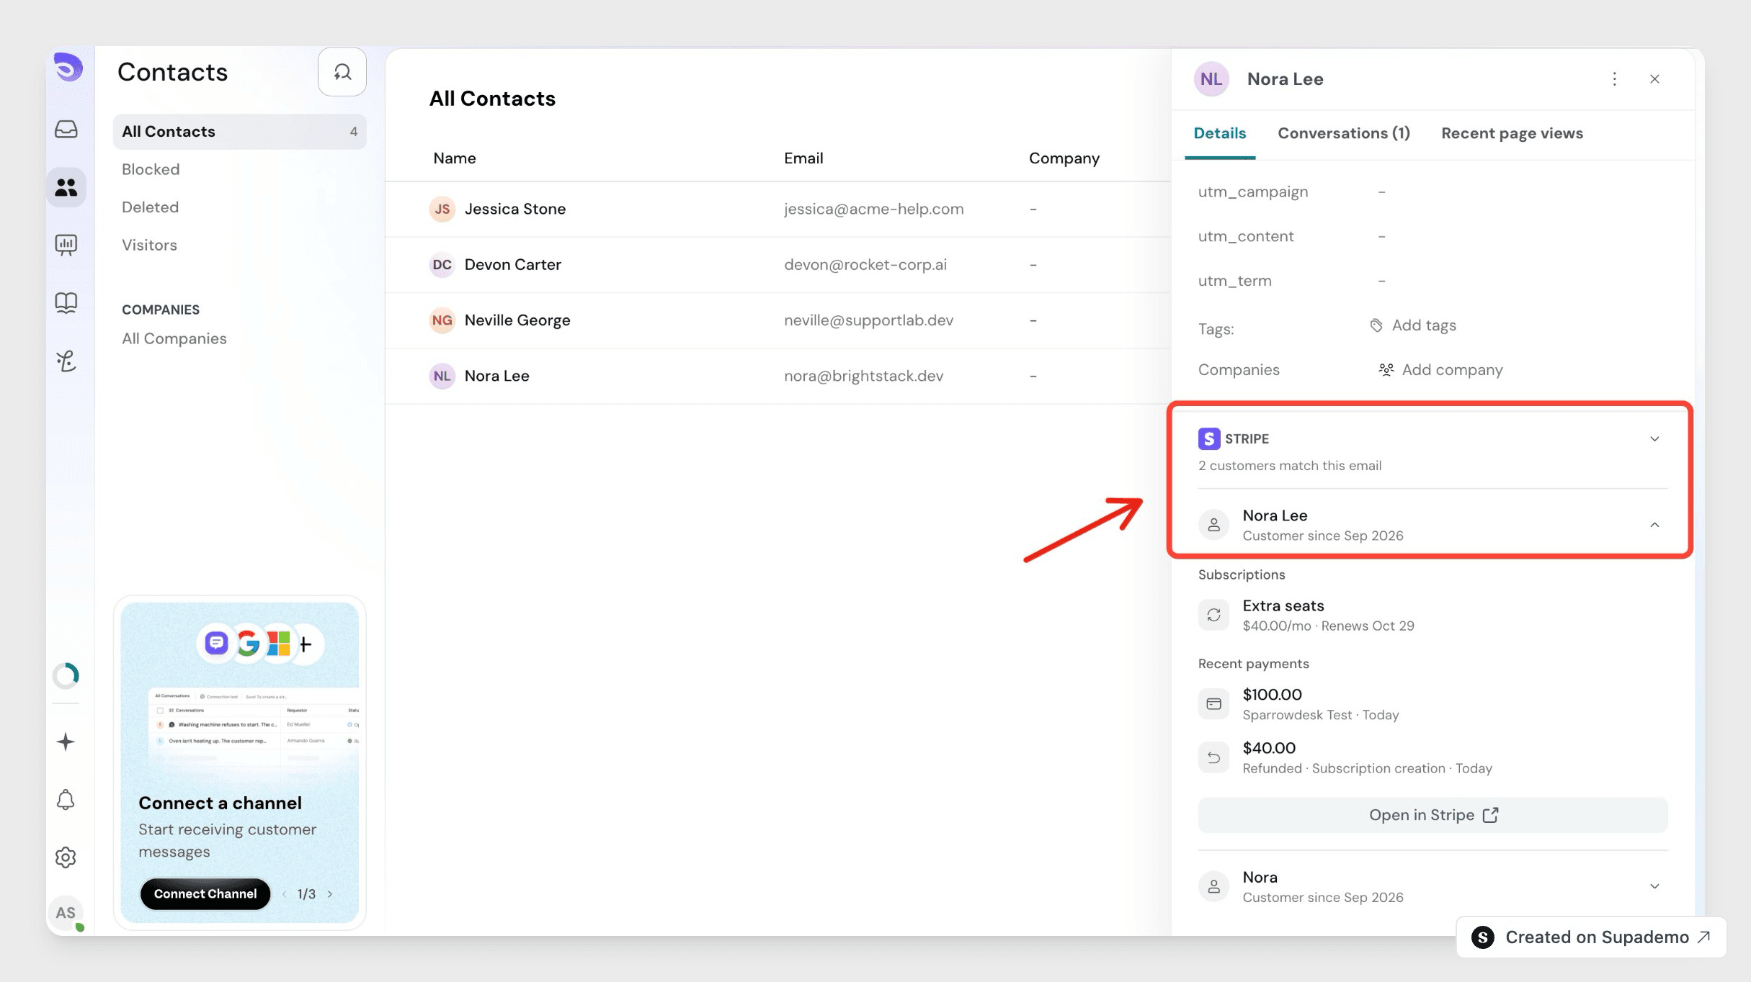
Task: Click Add tags
Action: (1412, 325)
